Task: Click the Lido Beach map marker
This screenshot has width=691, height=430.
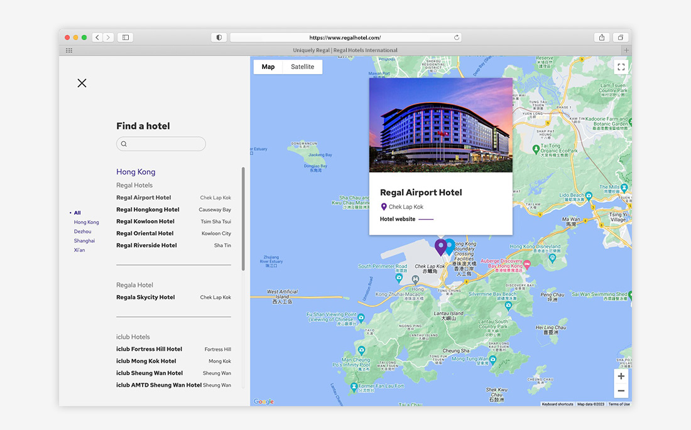Action: pyautogui.click(x=589, y=196)
